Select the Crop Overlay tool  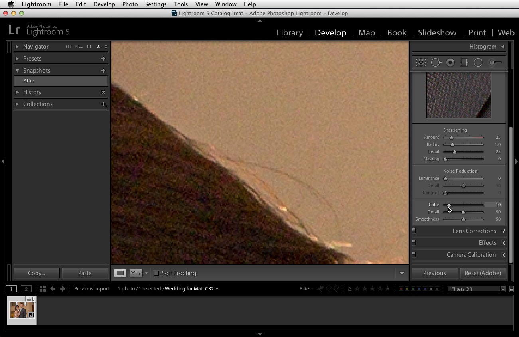(x=421, y=63)
